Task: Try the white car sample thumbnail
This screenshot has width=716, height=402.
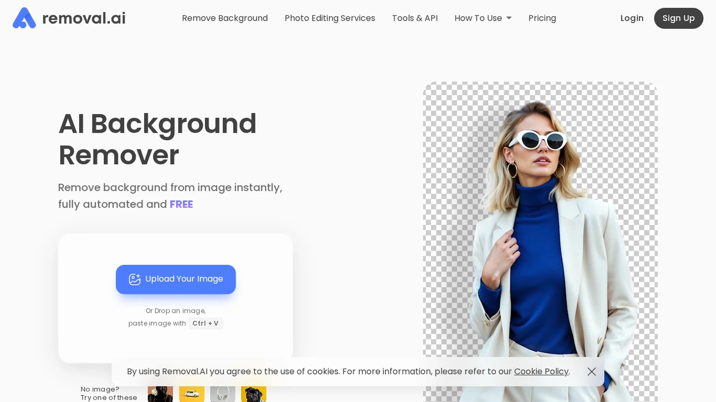Action: (192, 394)
